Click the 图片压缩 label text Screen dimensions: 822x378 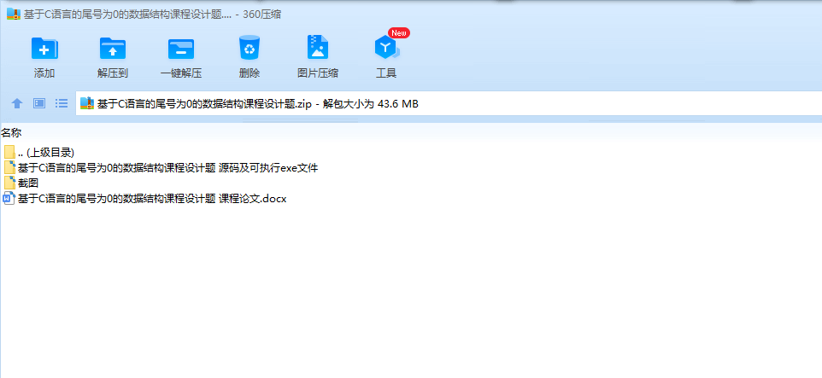click(318, 73)
